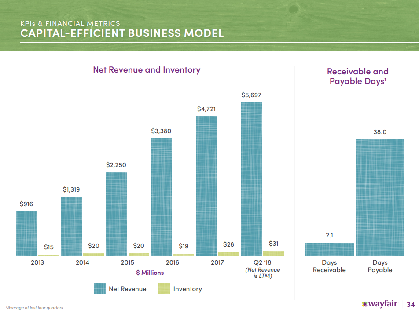Screen dimensions: 419x313
Task: Click the 'Days Receivable' axis label
Action: (x=329, y=266)
